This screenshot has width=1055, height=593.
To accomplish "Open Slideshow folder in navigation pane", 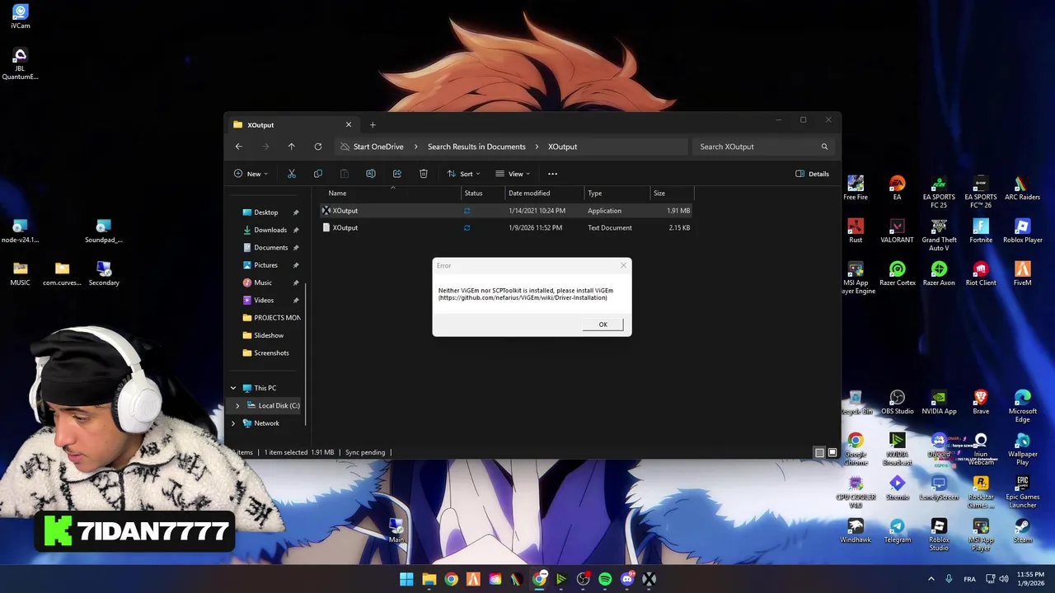I will click(x=269, y=335).
